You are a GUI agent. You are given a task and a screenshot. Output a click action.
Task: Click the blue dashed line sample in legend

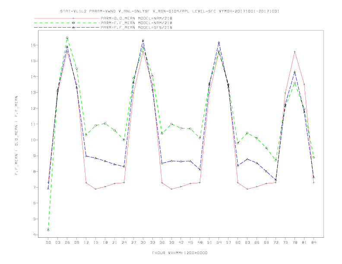[67, 28]
